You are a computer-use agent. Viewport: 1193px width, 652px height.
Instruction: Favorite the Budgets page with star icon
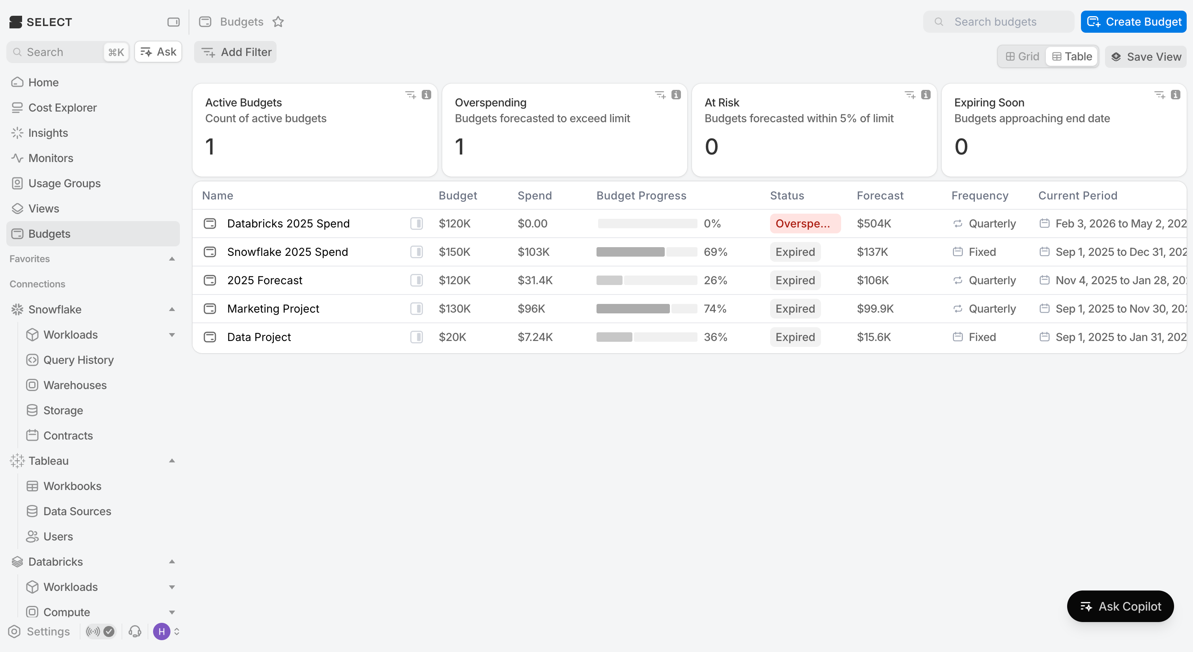[278, 22]
